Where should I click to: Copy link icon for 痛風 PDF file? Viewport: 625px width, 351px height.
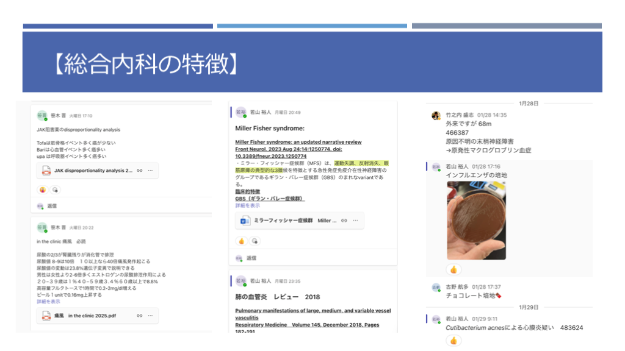point(140,316)
